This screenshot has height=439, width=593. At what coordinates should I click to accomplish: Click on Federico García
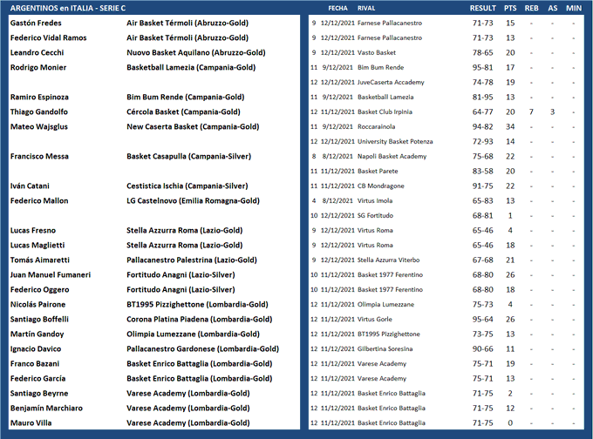click(x=37, y=379)
